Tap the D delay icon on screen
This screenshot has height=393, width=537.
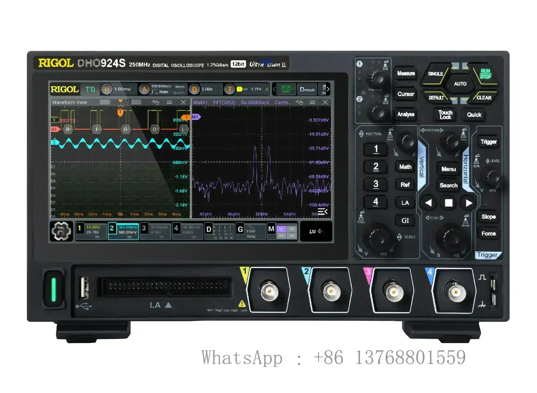click(194, 89)
